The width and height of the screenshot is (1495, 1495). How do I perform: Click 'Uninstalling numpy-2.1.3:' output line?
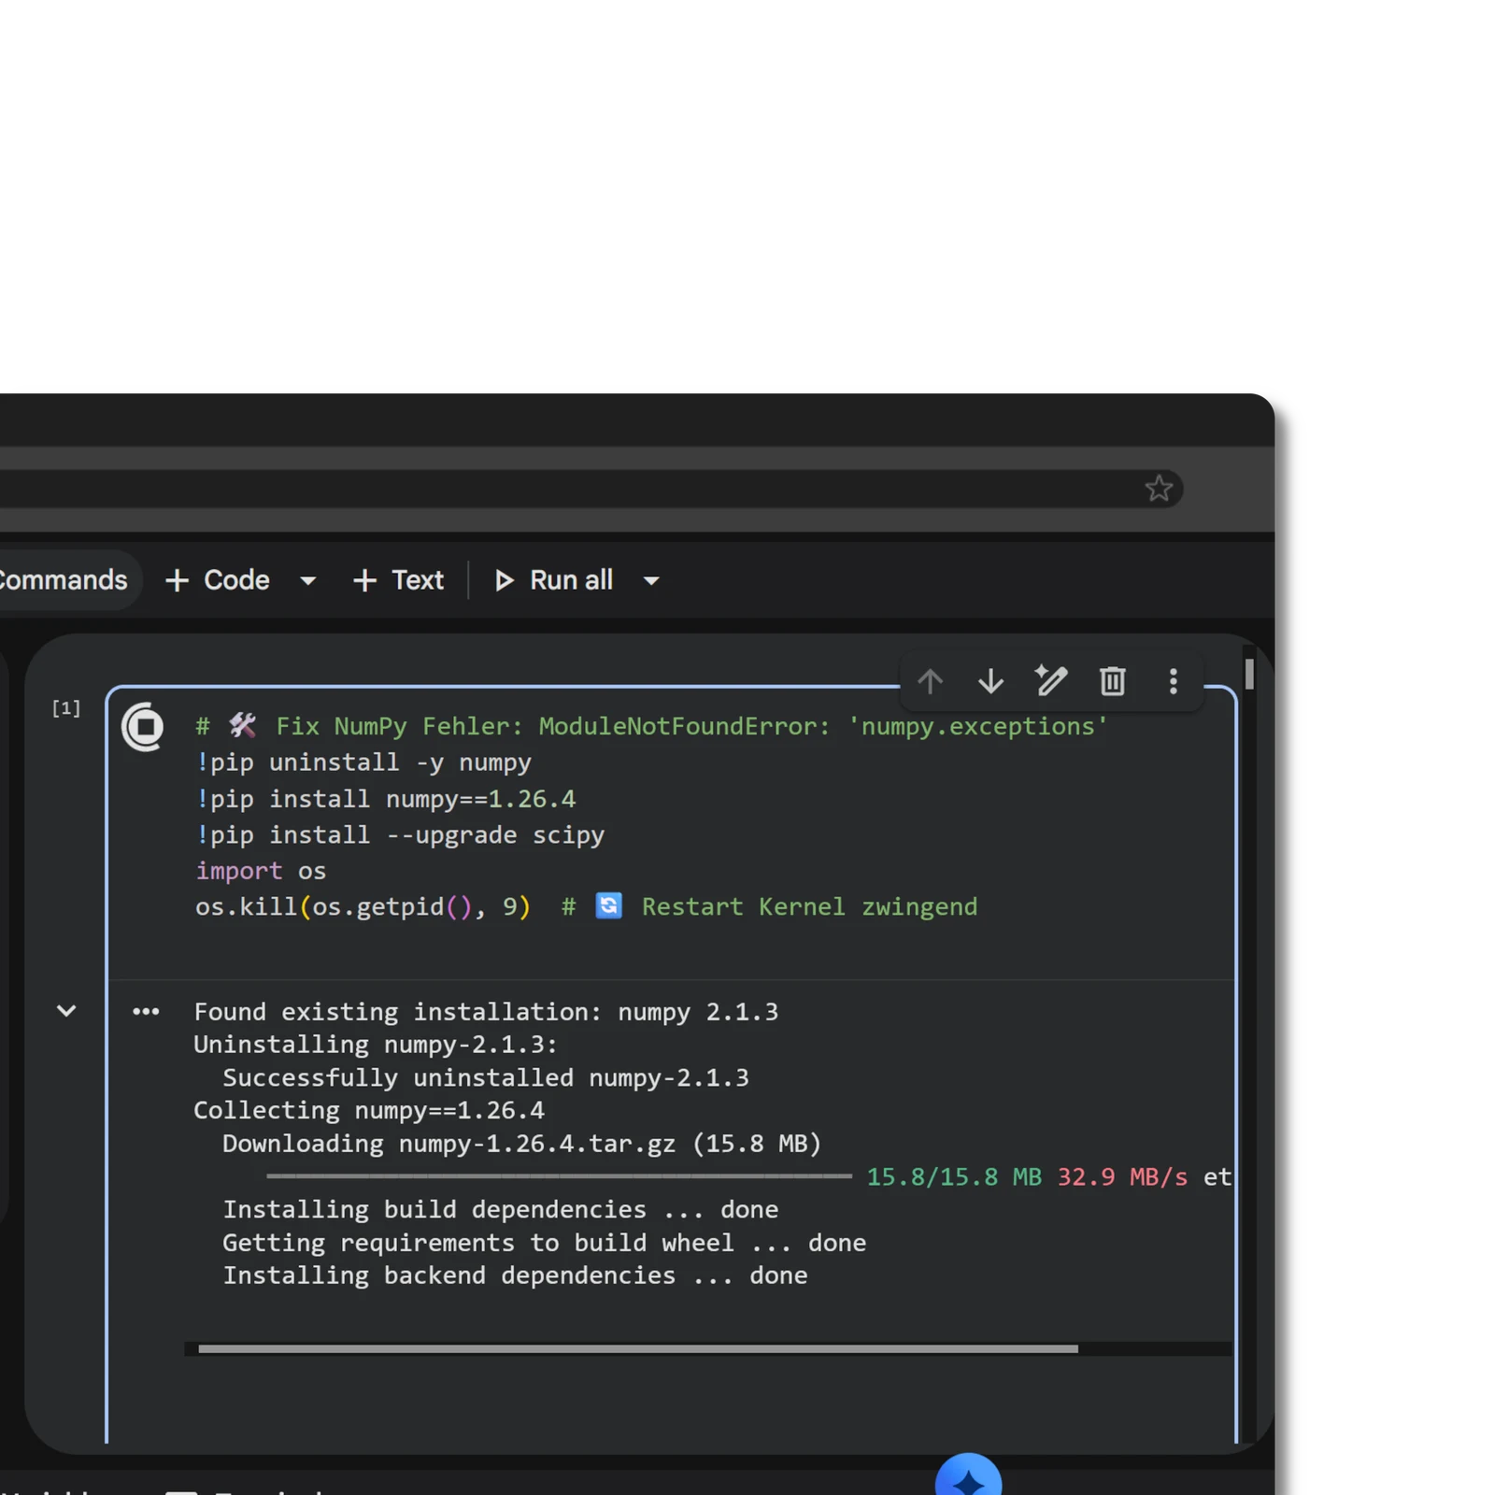click(376, 1045)
